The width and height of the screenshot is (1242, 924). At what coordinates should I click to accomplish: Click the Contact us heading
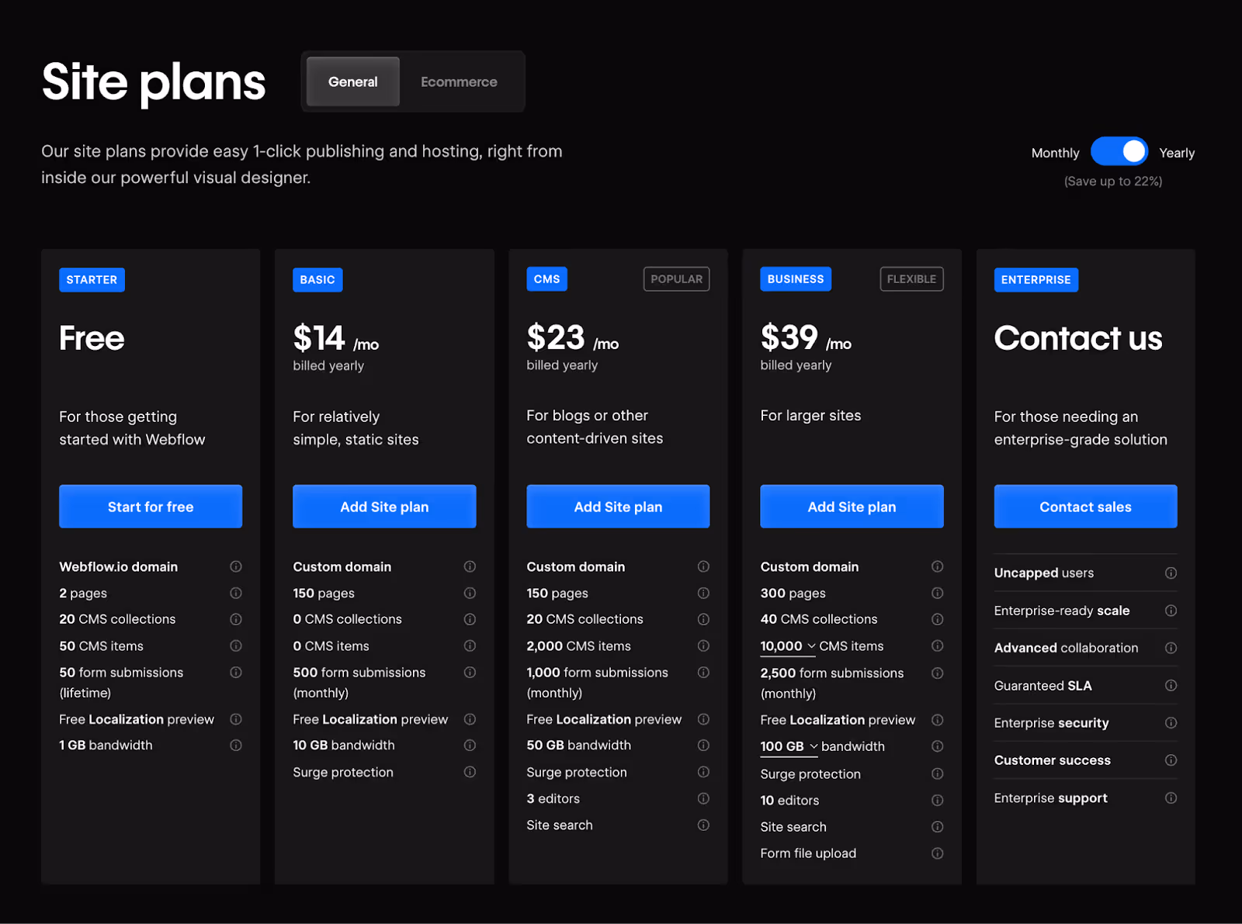click(x=1077, y=338)
